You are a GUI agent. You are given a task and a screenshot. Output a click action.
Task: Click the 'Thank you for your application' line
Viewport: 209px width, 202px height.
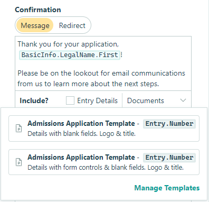click(x=68, y=44)
